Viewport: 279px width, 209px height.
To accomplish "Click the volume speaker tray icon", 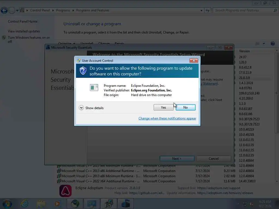I will (251, 204).
